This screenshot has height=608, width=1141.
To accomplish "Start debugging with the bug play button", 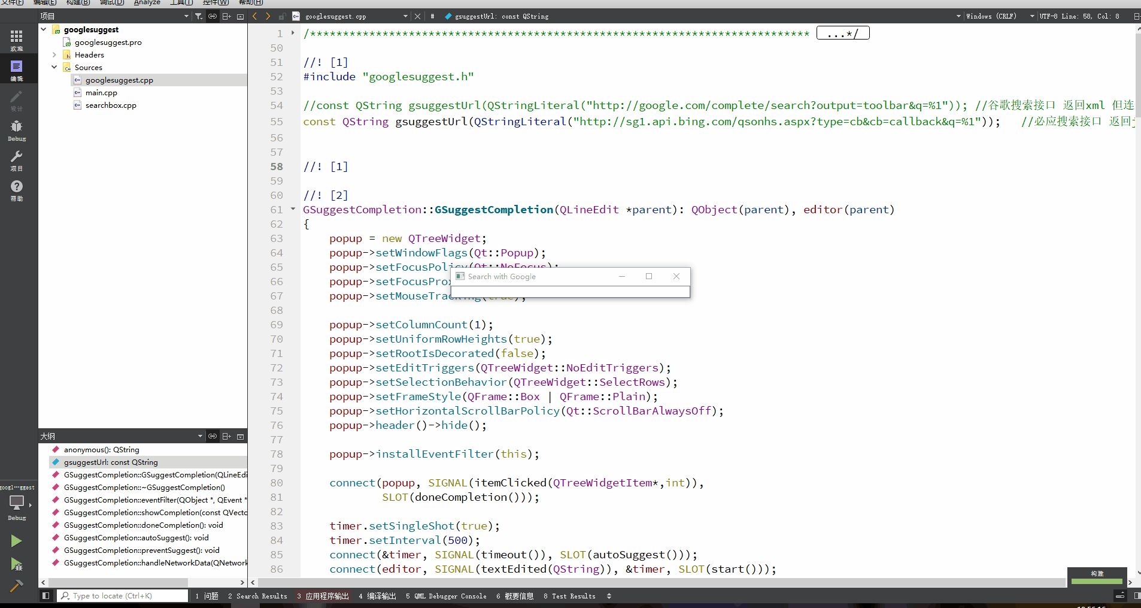I will (16, 564).
